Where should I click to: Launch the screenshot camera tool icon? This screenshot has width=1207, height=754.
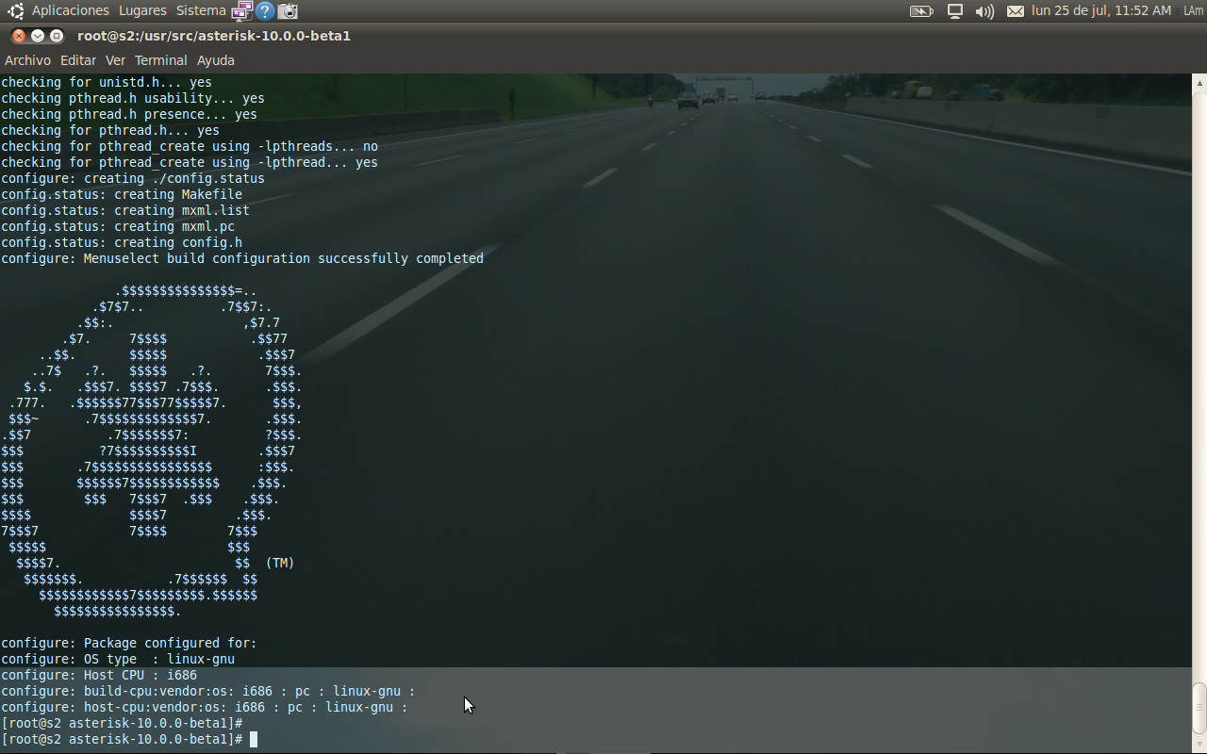[289, 11]
